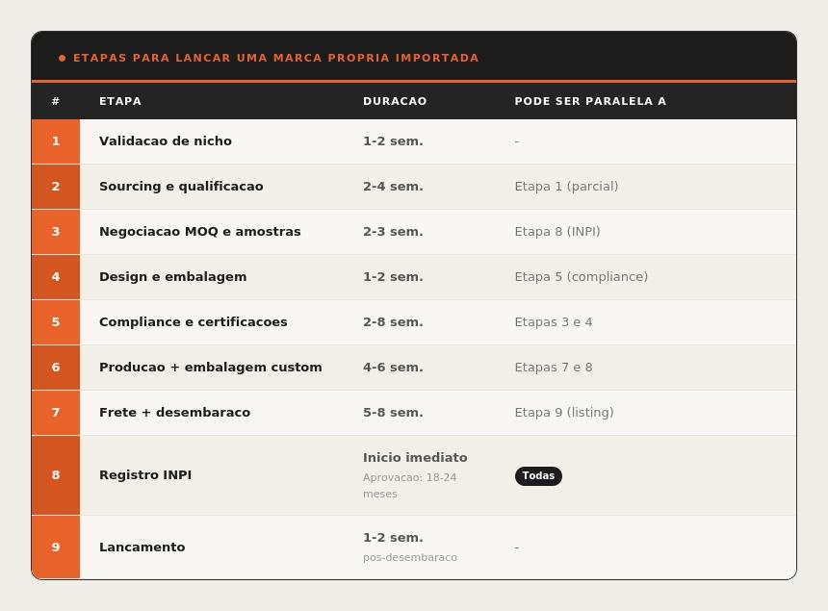Click the Etapas 3 e 4 cell

coord(554,322)
